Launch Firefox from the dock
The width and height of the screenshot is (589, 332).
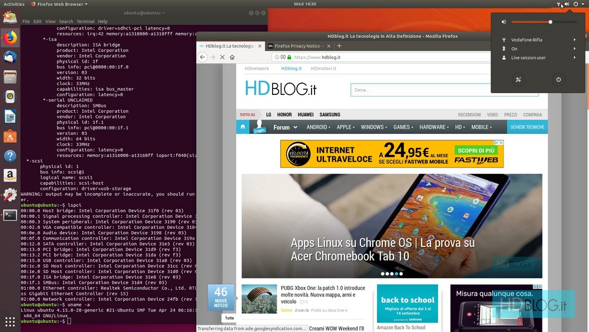point(10,38)
